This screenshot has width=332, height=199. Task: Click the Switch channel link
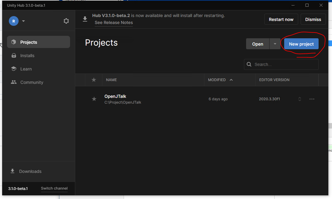click(54, 188)
